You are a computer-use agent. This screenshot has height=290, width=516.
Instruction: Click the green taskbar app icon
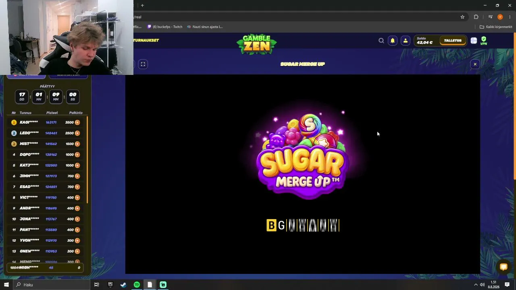click(x=163, y=285)
